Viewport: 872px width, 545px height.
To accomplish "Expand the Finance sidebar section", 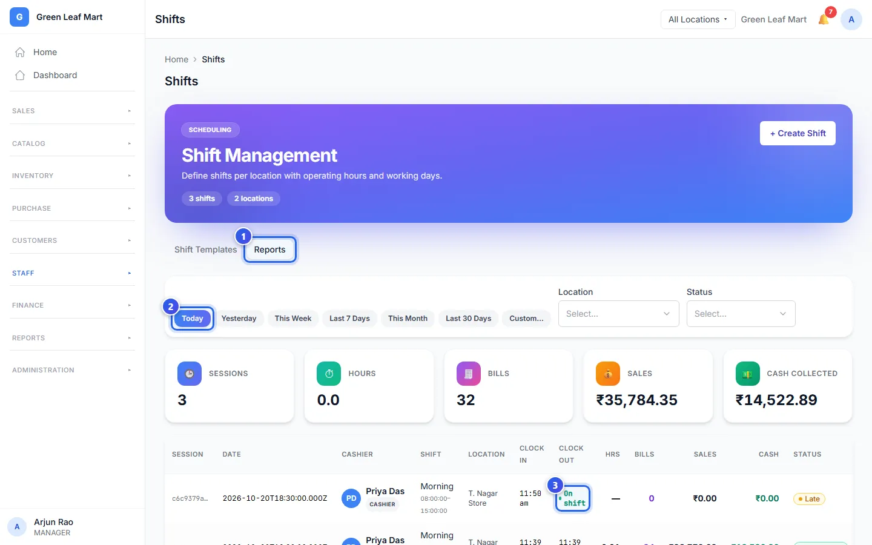I will click(73, 305).
